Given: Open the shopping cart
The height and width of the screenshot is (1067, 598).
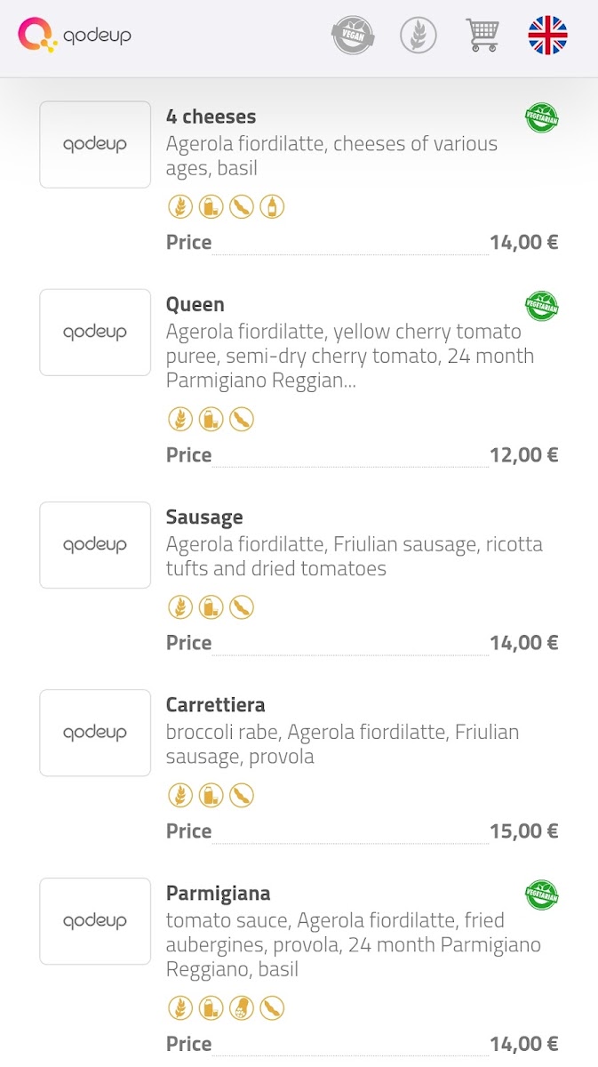Looking at the screenshot, I should click(482, 36).
